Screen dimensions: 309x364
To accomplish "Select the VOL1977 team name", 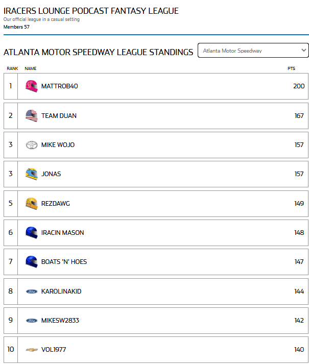I will 54,349.
